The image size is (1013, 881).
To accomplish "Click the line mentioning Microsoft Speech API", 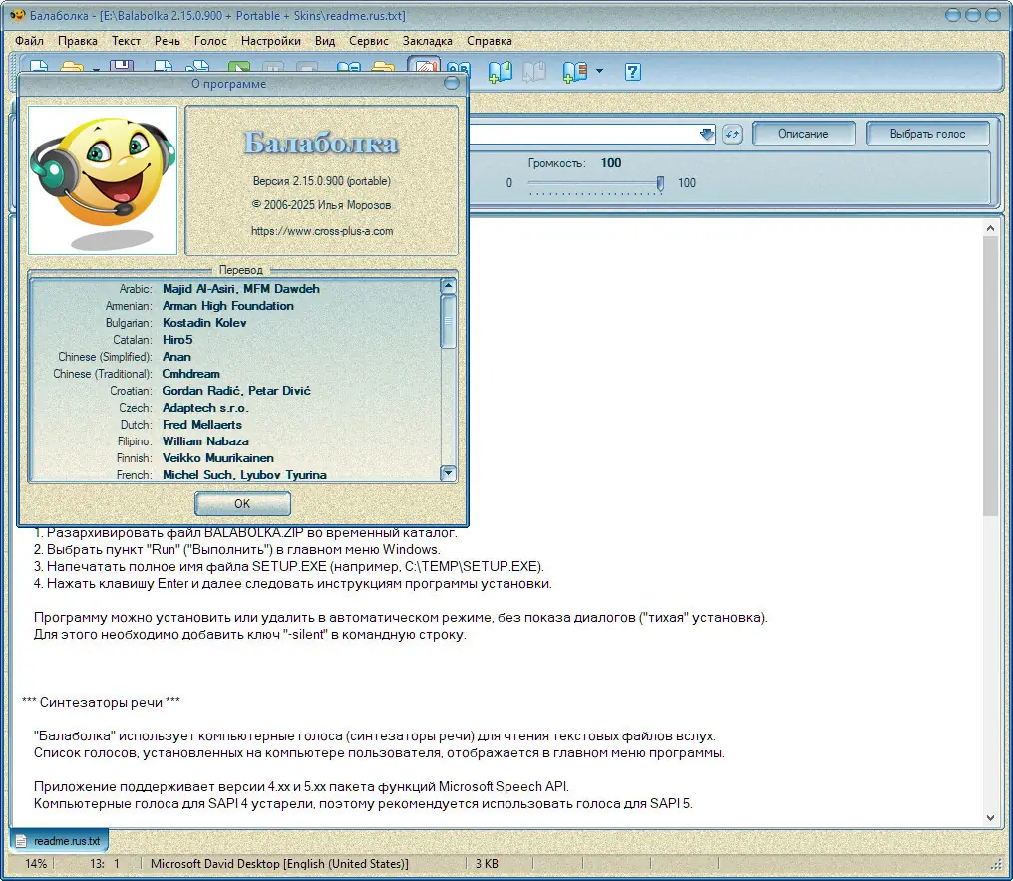I will click(301, 786).
